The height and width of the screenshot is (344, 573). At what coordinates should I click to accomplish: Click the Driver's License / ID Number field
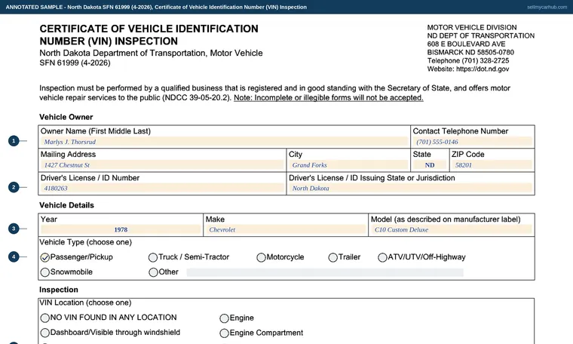click(162, 189)
